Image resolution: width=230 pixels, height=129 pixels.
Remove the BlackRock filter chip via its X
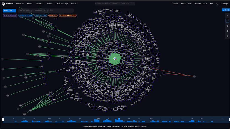pos(5,15)
